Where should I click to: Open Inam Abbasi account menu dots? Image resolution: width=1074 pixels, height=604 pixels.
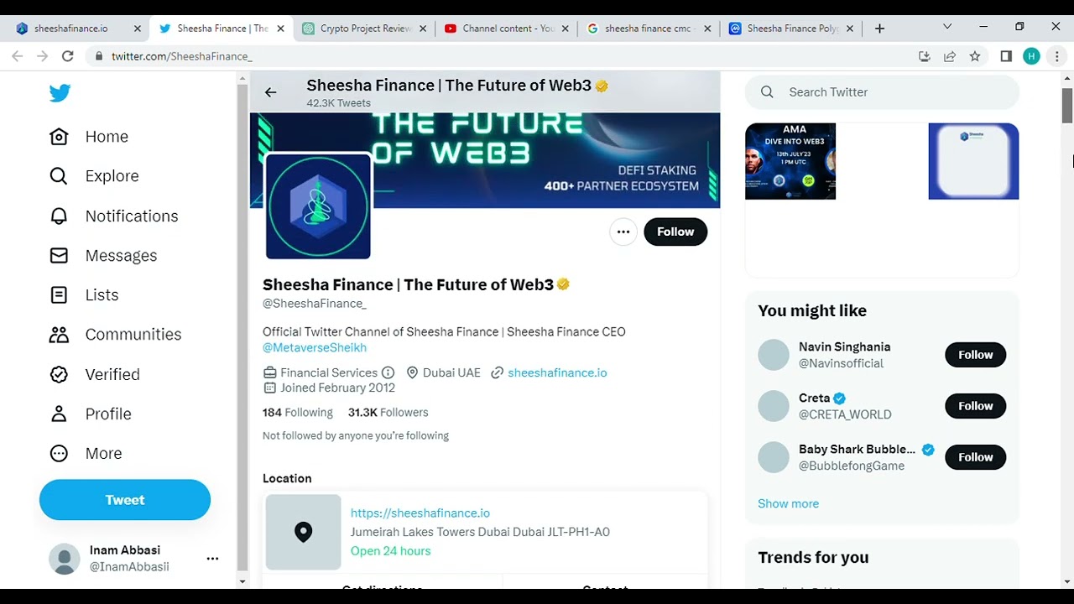[x=212, y=559]
